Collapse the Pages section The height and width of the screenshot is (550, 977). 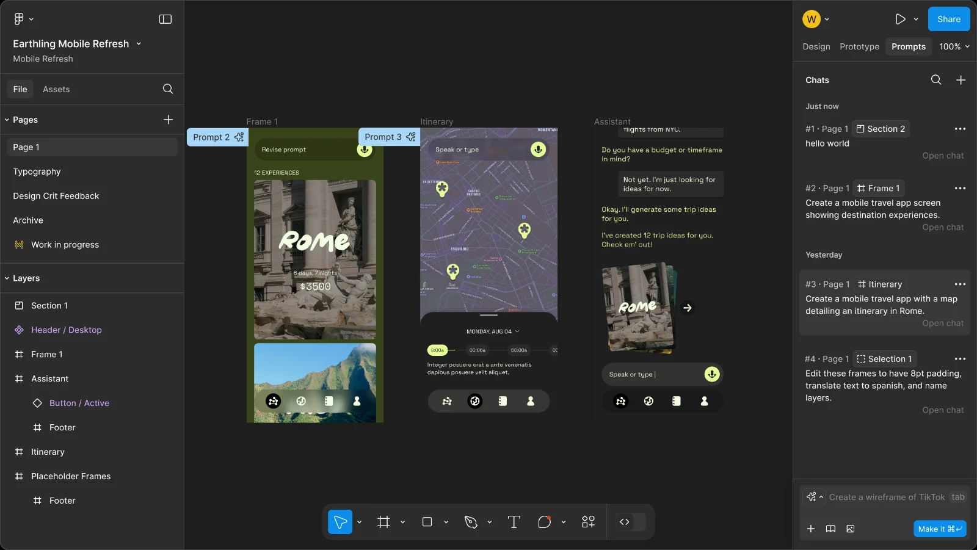(7, 120)
